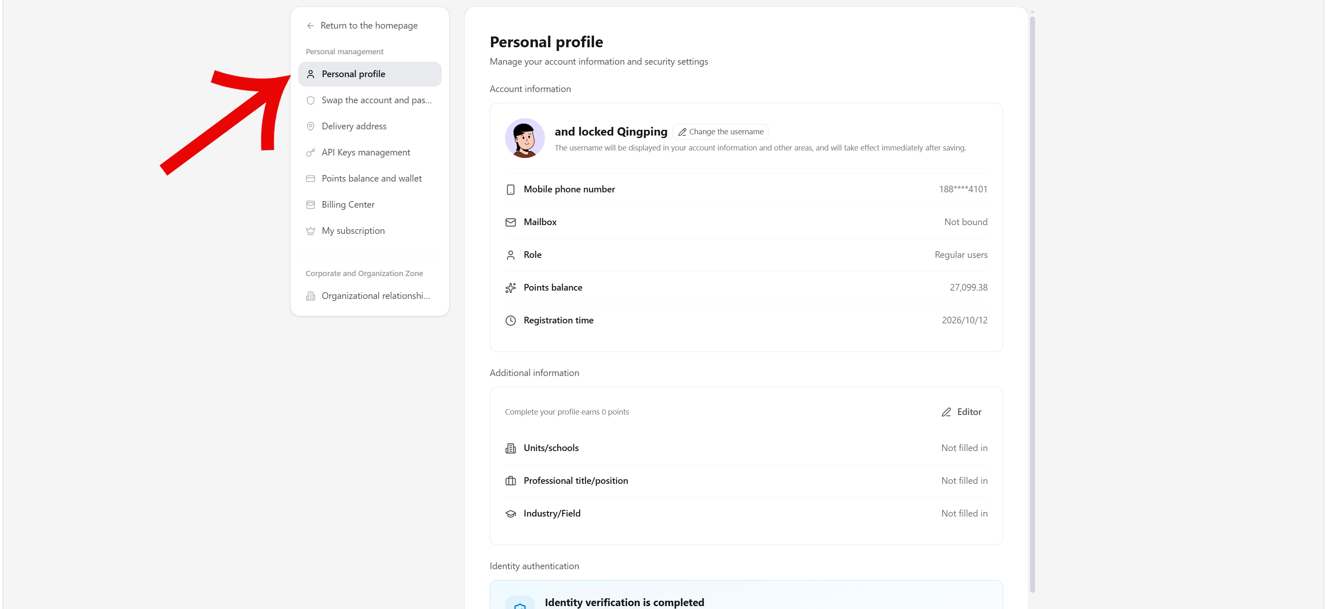Screen dimensions: 1327x609
Task: Click Not filled in for Industry/Field
Action: (964, 513)
